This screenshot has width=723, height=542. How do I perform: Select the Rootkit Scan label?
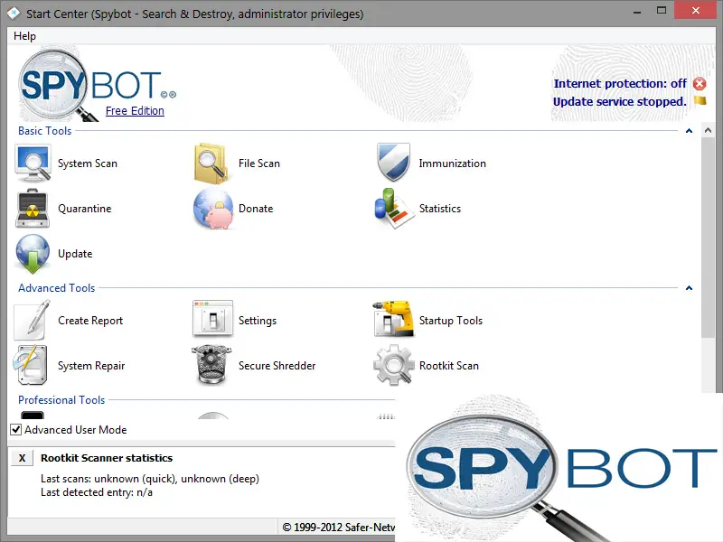coord(448,366)
